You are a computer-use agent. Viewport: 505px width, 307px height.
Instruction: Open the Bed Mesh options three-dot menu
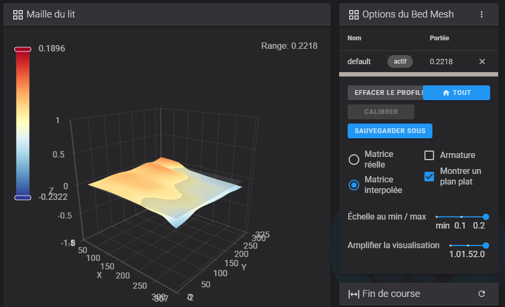pyautogui.click(x=482, y=14)
